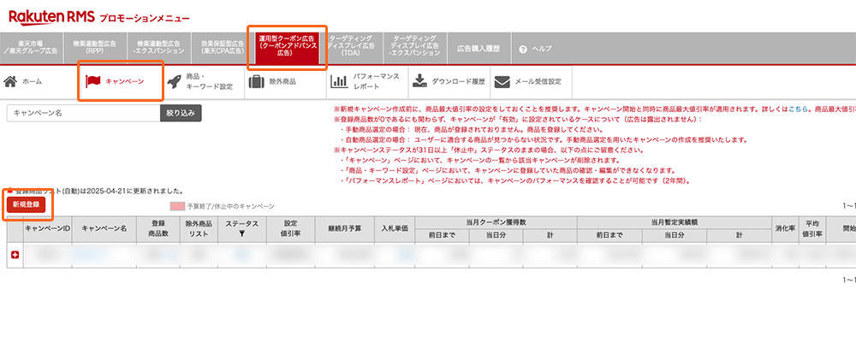Click the 入札単価 column header

(x=395, y=228)
